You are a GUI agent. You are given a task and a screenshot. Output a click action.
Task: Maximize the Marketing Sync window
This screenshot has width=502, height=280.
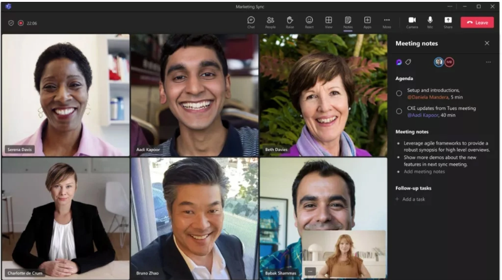pos(479,6)
